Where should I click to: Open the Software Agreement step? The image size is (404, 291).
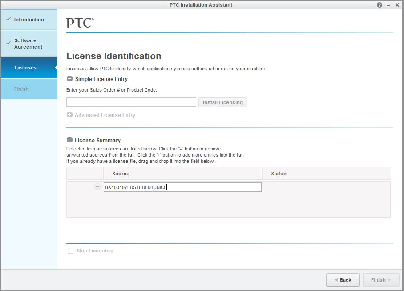point(29,44)
